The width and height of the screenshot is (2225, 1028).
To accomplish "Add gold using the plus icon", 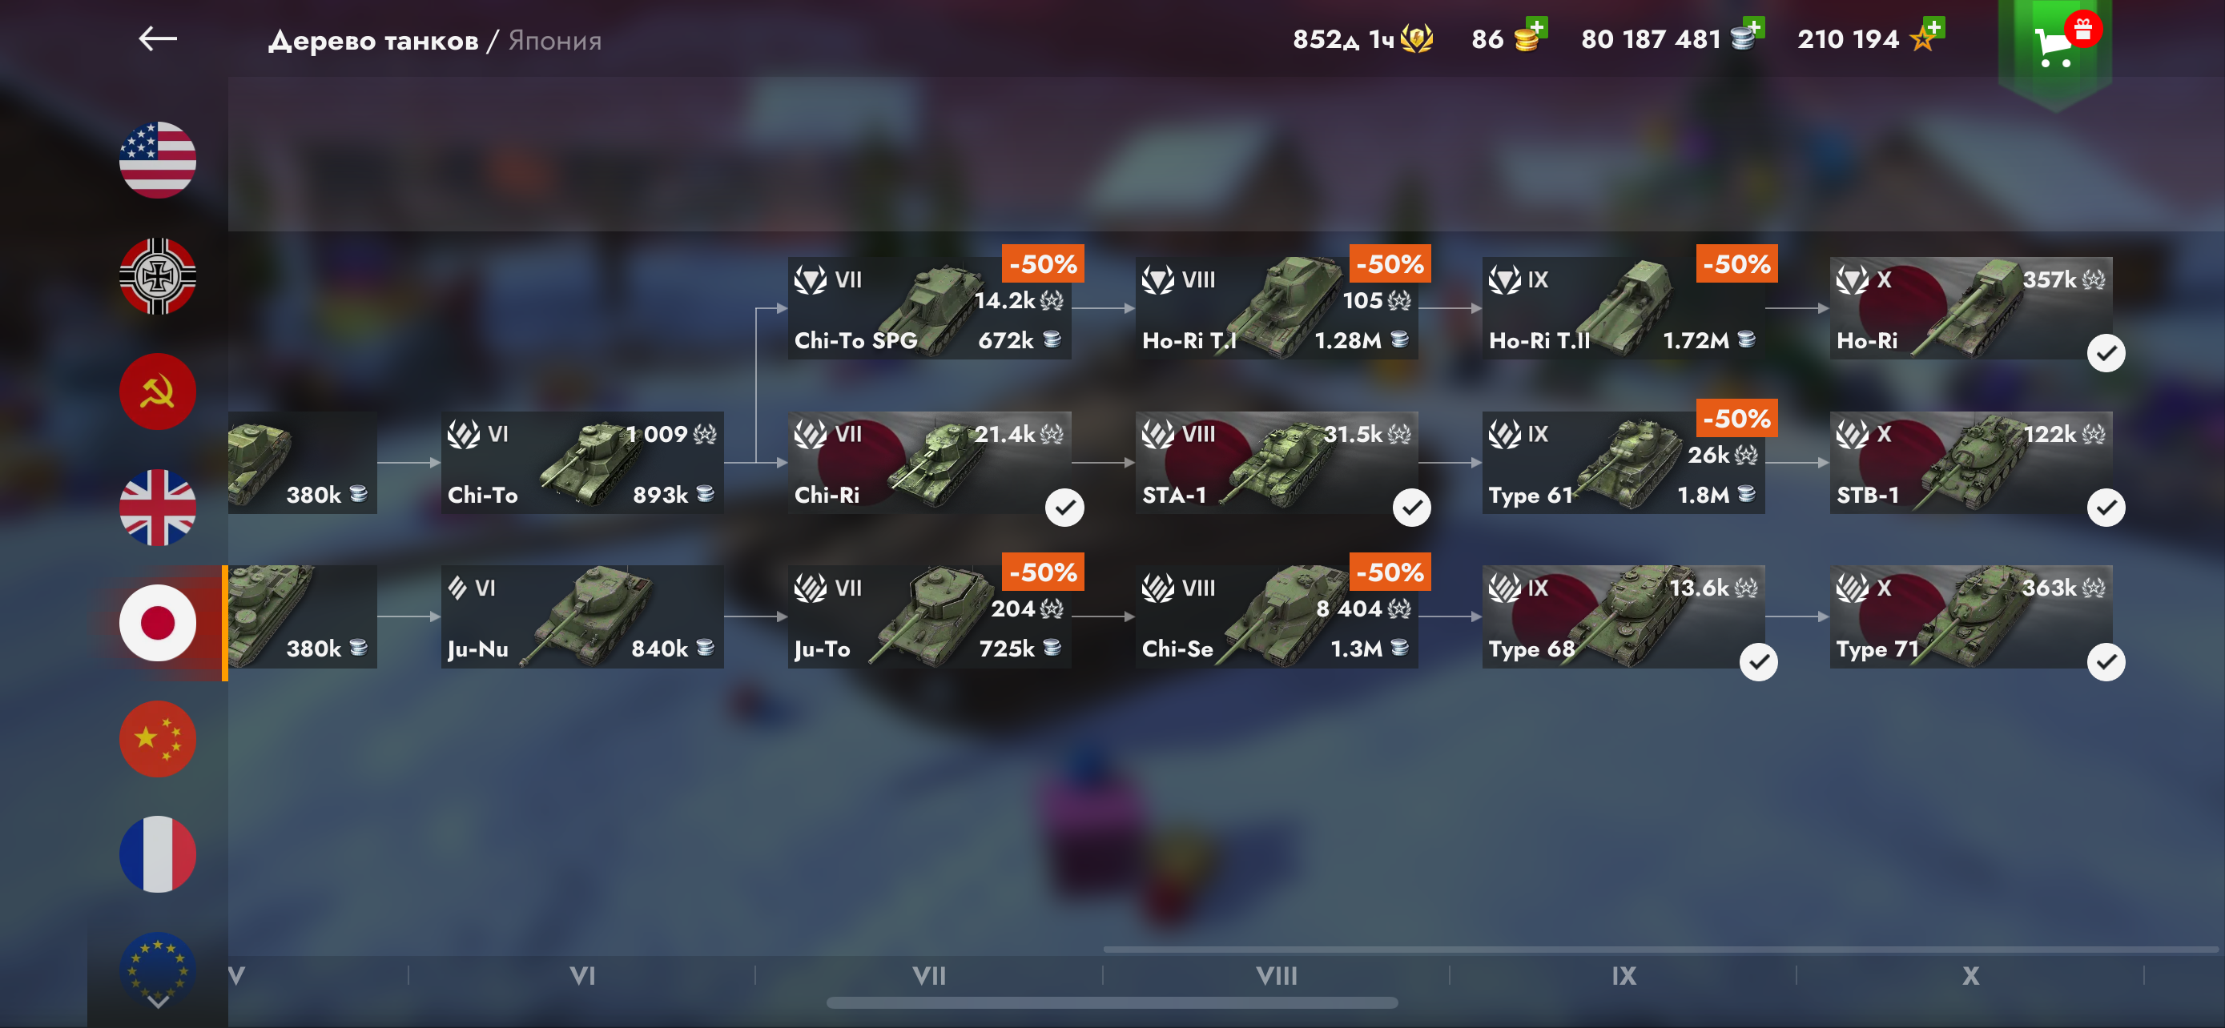I will coord(1538,26).
